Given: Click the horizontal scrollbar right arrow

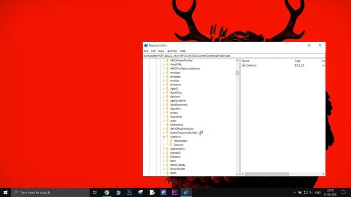Looking at the screenshot, I should 323,174.
